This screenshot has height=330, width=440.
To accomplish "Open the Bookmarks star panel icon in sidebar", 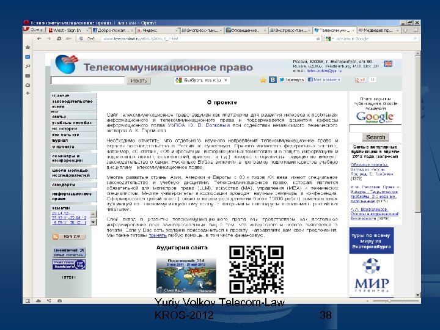I will (28, 47).
